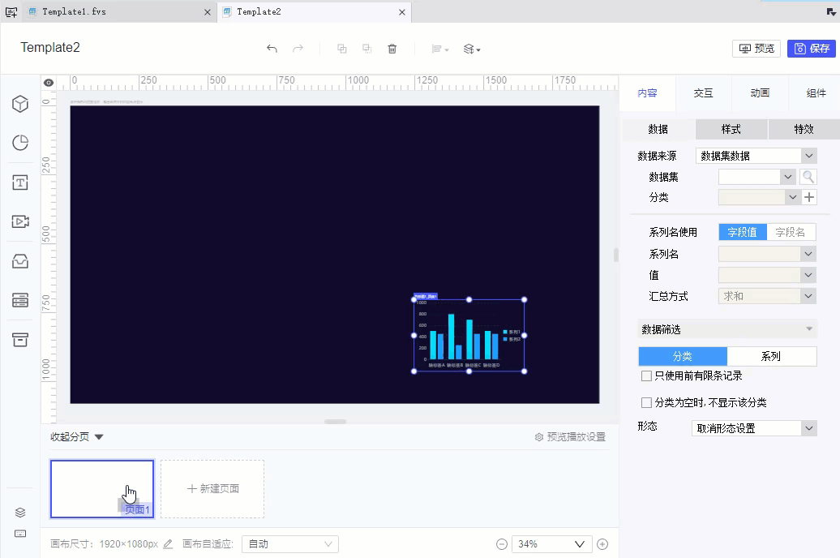Select 字段名 for series name usage
The image size is (840, 558).
[x=791, y=232]
